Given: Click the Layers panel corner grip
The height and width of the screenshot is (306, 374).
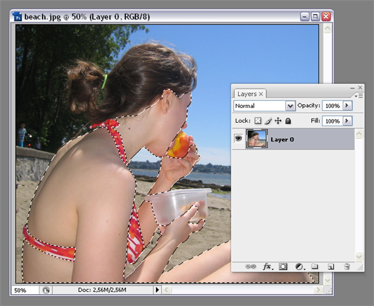Looking at the screenshot, I should click(360, 268).
